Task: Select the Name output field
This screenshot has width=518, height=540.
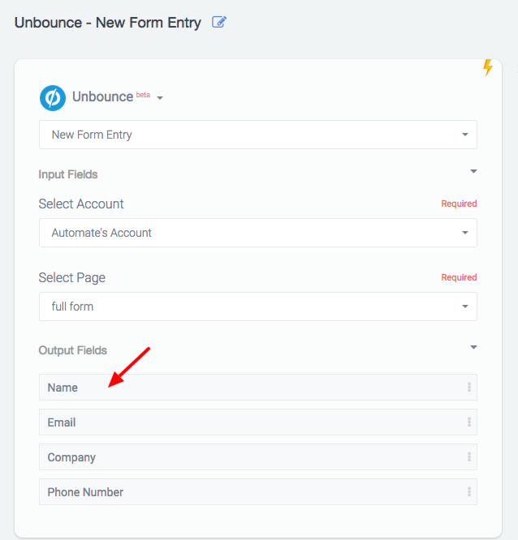Action: 258,388
